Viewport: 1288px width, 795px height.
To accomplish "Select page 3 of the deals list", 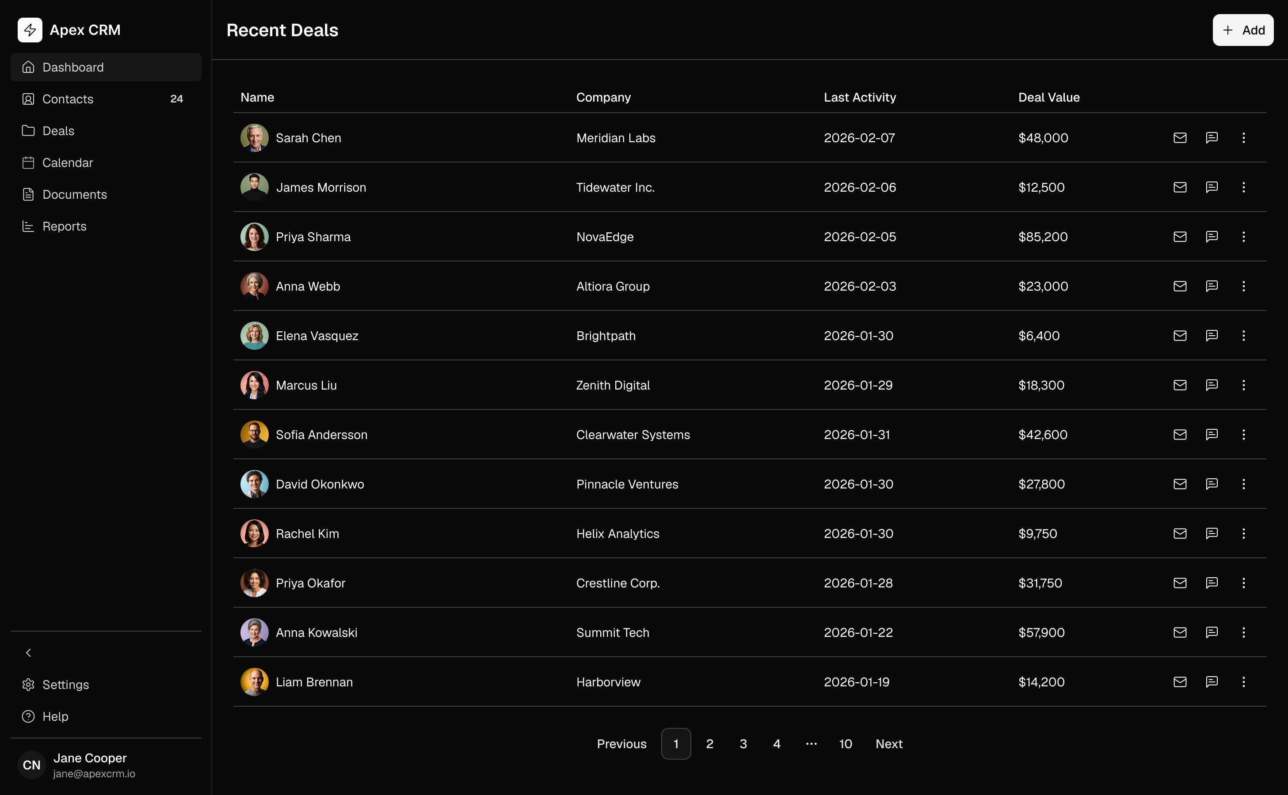I will 743,743.
